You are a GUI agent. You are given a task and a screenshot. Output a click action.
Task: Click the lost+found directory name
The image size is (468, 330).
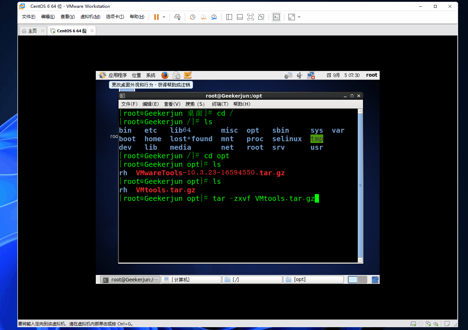click(191, 139)
